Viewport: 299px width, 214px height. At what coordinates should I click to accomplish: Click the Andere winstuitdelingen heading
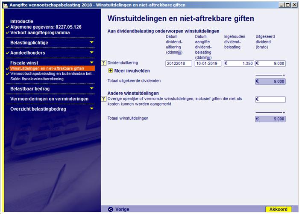click(x=133, y=93)
